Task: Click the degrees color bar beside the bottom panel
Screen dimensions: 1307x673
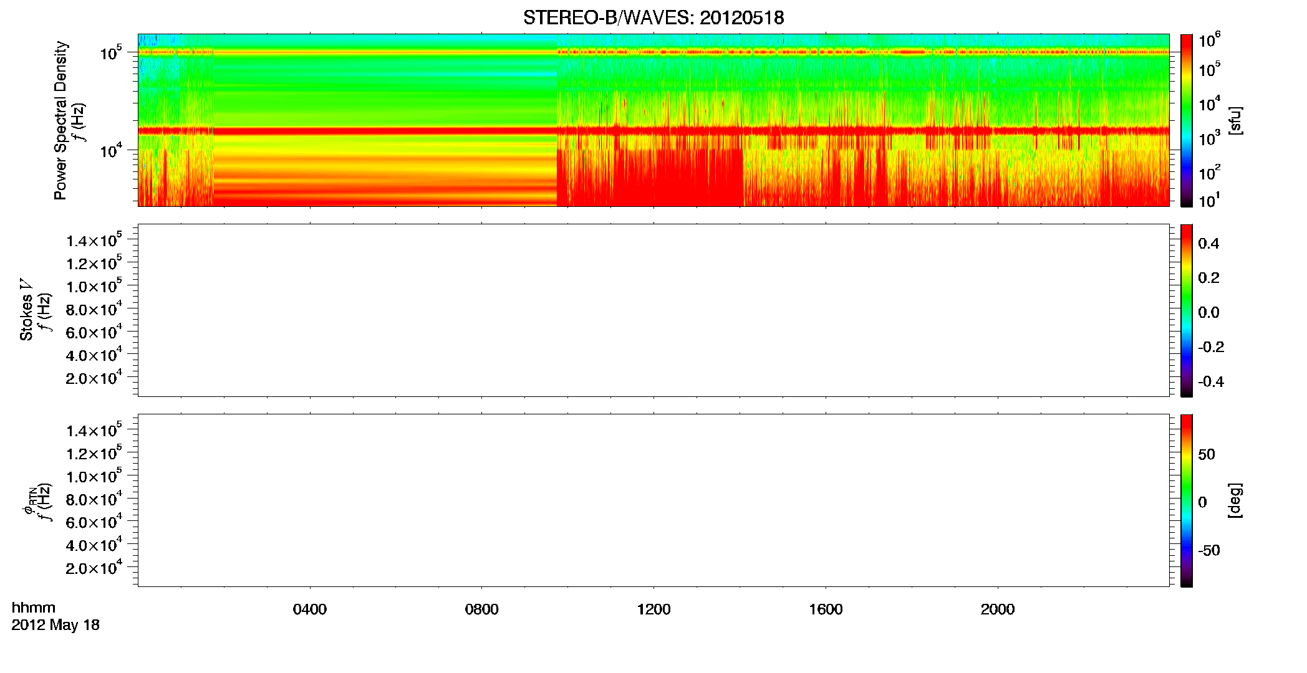Action: pos(1186,500)
